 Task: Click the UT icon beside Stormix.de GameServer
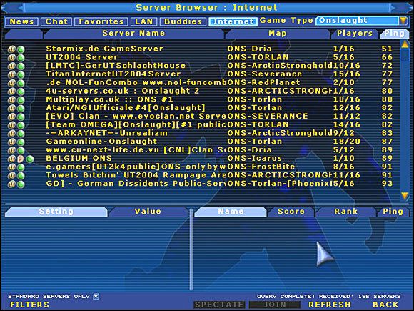[x=11, y=49]
